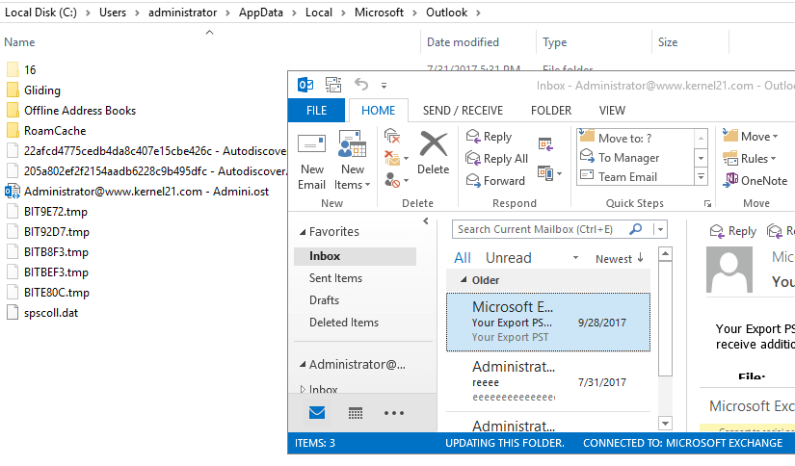Open the search scope dropdown arrow
The width and height of the screenshot is (795, 466).
coord(660,229)
